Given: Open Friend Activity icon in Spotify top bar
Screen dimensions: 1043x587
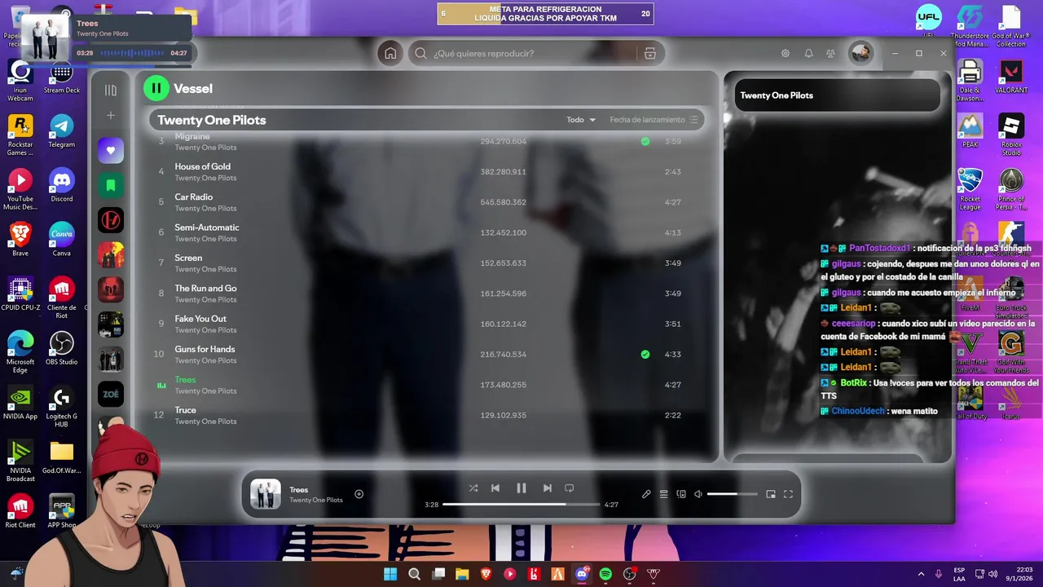Looking at the screenshot, I should pyautogui.click(x=830, y=53).
